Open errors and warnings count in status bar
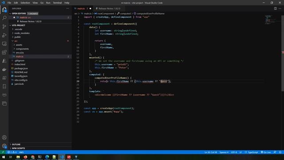Viewport: 284px width, 160px height. click(12, 152)
